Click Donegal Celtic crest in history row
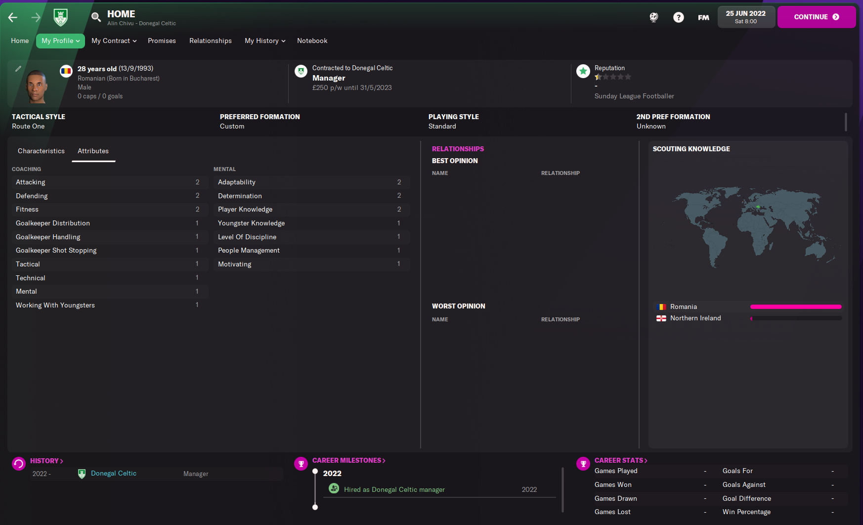Viewport: 863px width, 525px height. [x=82, y=474]
